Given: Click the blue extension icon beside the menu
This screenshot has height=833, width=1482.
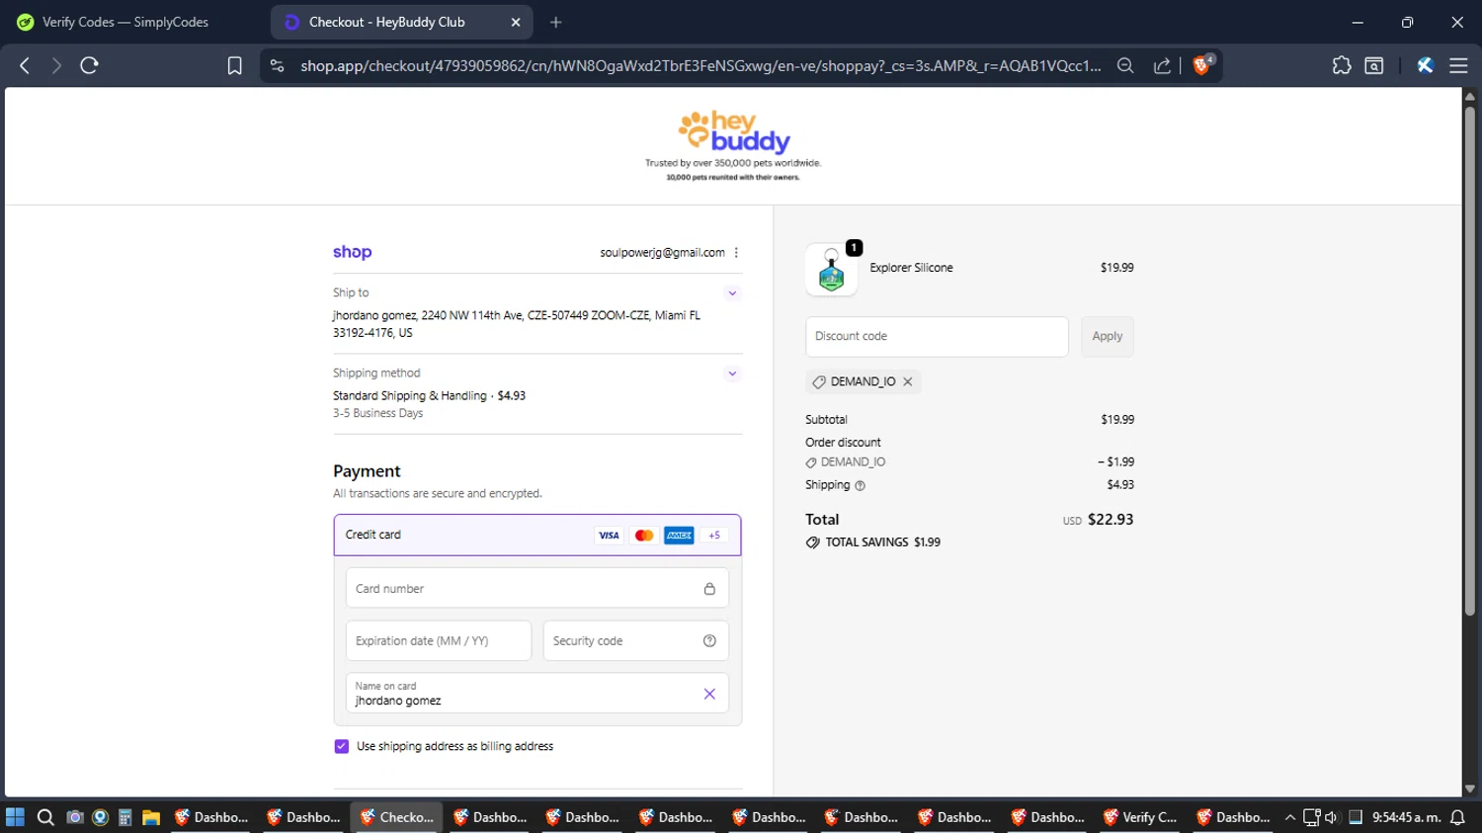Looking at the screenshot, I should [x=1425, y=65].
